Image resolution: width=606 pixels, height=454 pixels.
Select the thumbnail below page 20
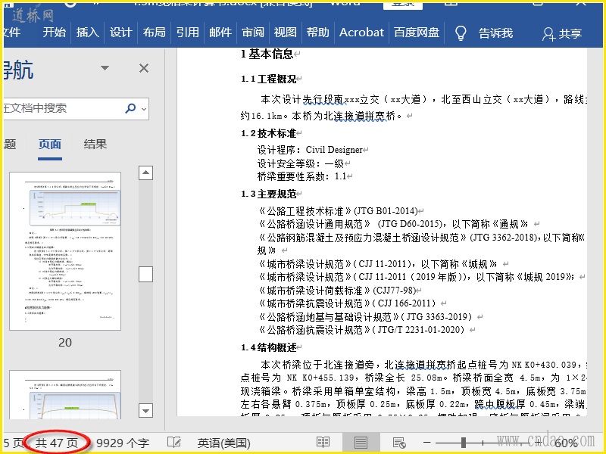(65, 394)
